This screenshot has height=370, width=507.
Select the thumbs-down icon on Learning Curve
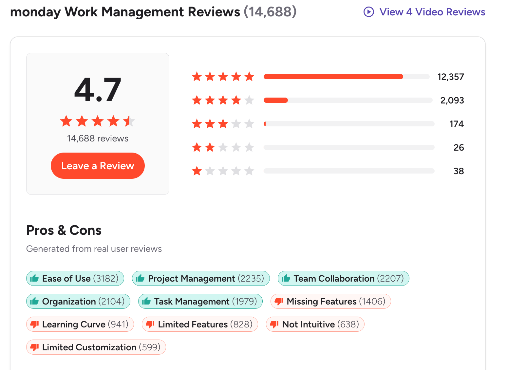click(x=35, y=324)
